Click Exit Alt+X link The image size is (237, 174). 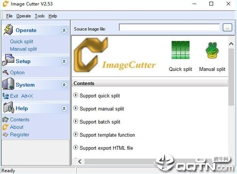(x=21, y=96)
